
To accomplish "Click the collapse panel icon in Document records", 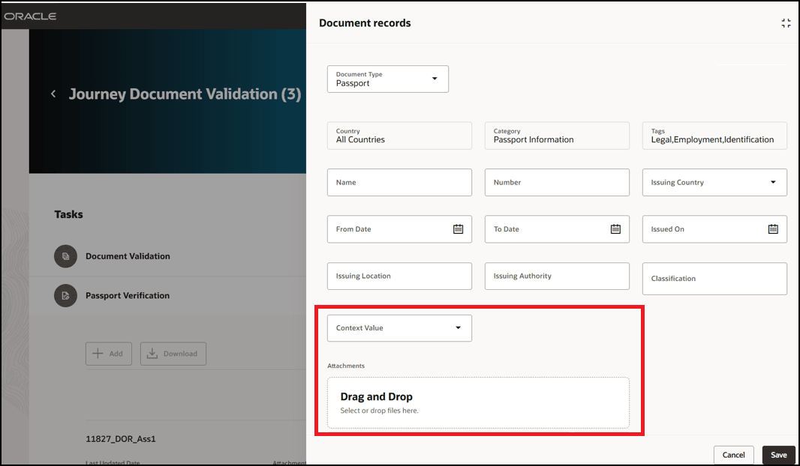I will pyautogui.click(x=786, y=23).
